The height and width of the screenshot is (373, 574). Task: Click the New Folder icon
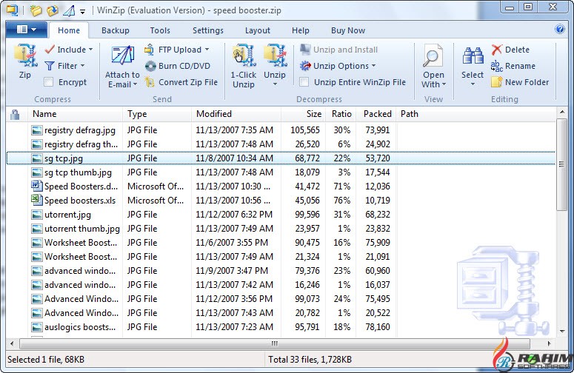click(x=497, y=82)
